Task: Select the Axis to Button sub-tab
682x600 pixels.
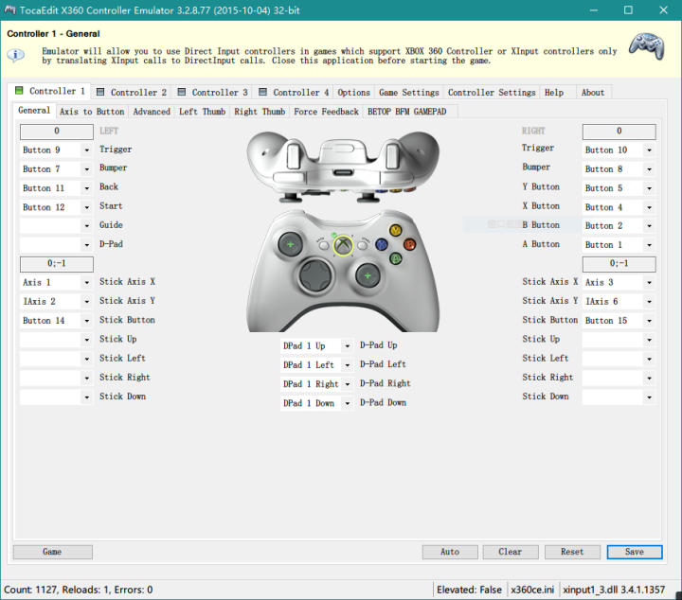Action: tap(92, 112)
